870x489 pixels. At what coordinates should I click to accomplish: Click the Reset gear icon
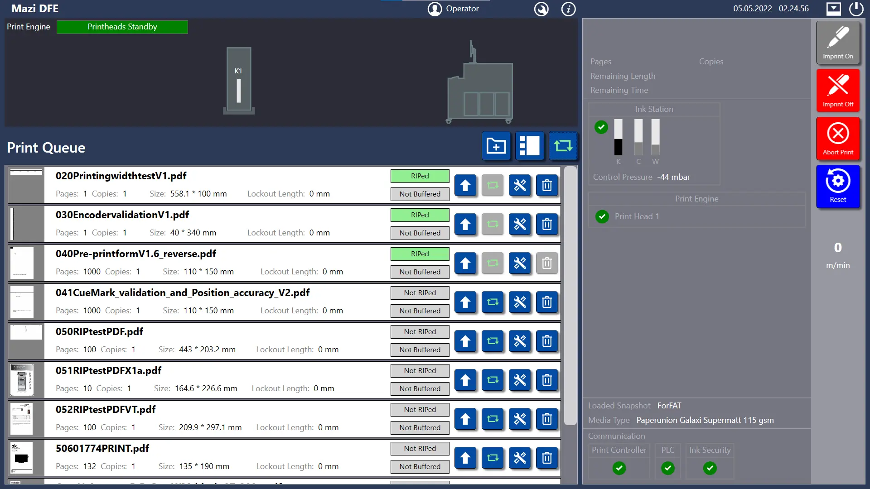[x=838, y=181]
